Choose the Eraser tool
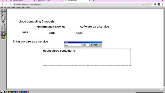 [x=2, y=13]
